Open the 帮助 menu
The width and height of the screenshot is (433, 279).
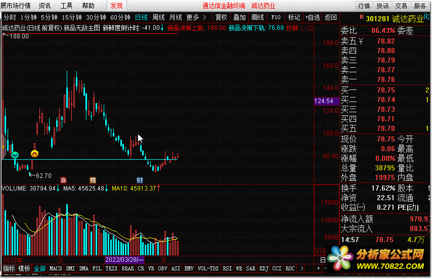[x=89, y=6]
